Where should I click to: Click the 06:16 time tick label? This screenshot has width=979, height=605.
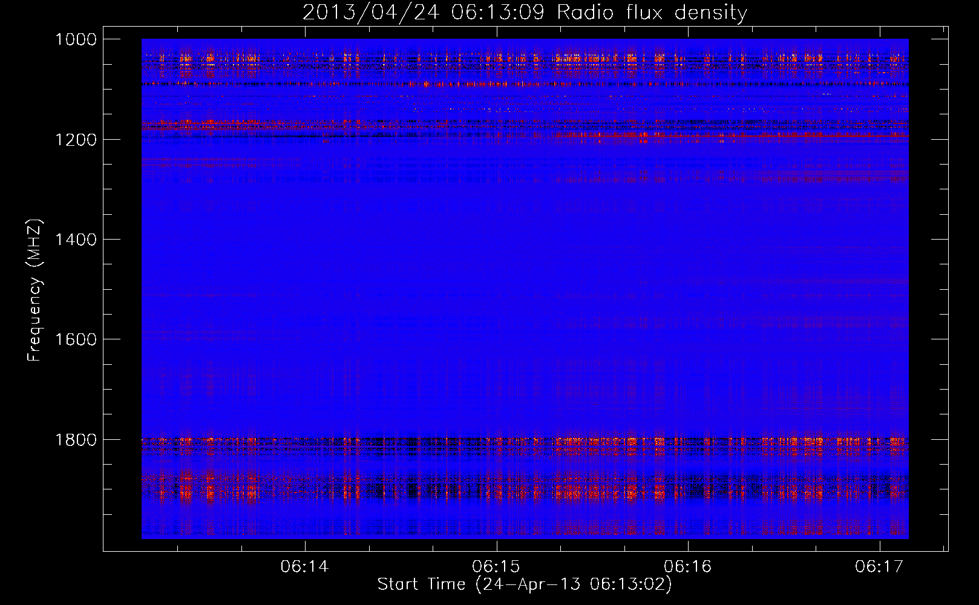687,567
